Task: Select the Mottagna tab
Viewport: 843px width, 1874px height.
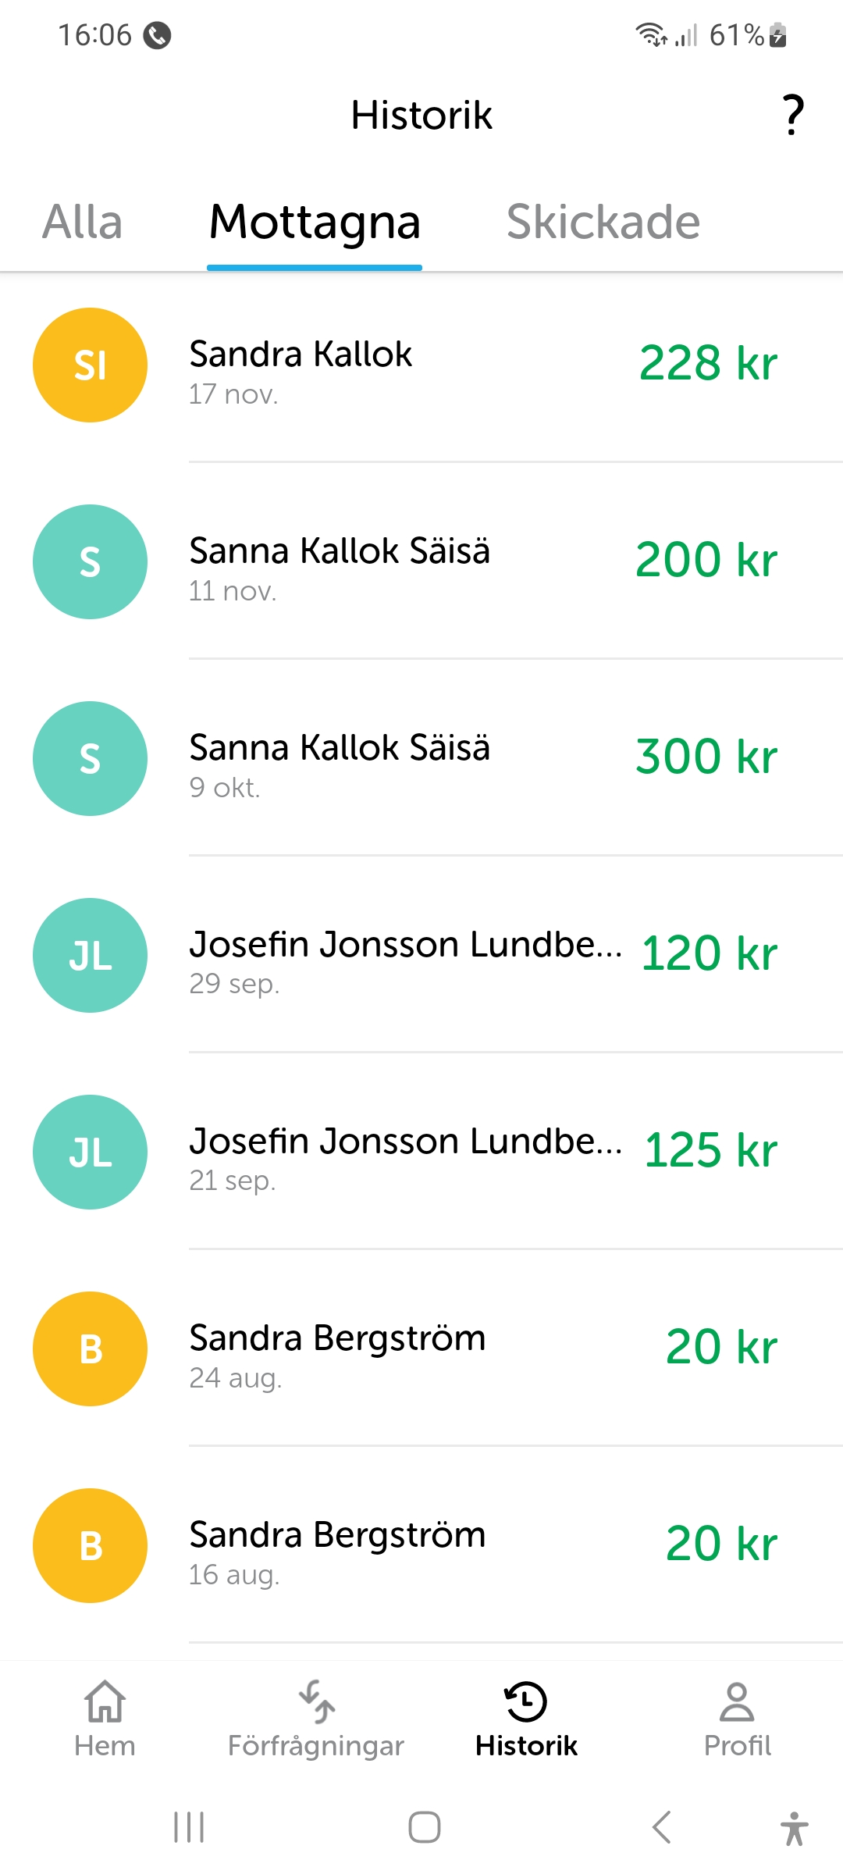Action: (315, 222)
